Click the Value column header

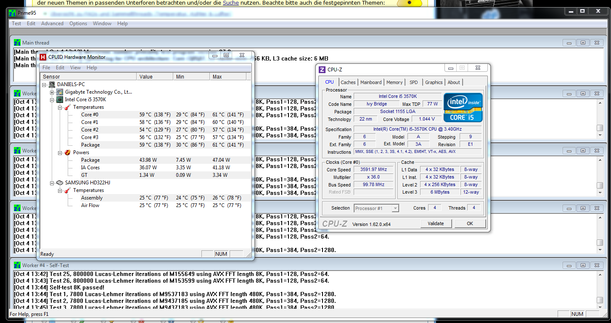155,77
